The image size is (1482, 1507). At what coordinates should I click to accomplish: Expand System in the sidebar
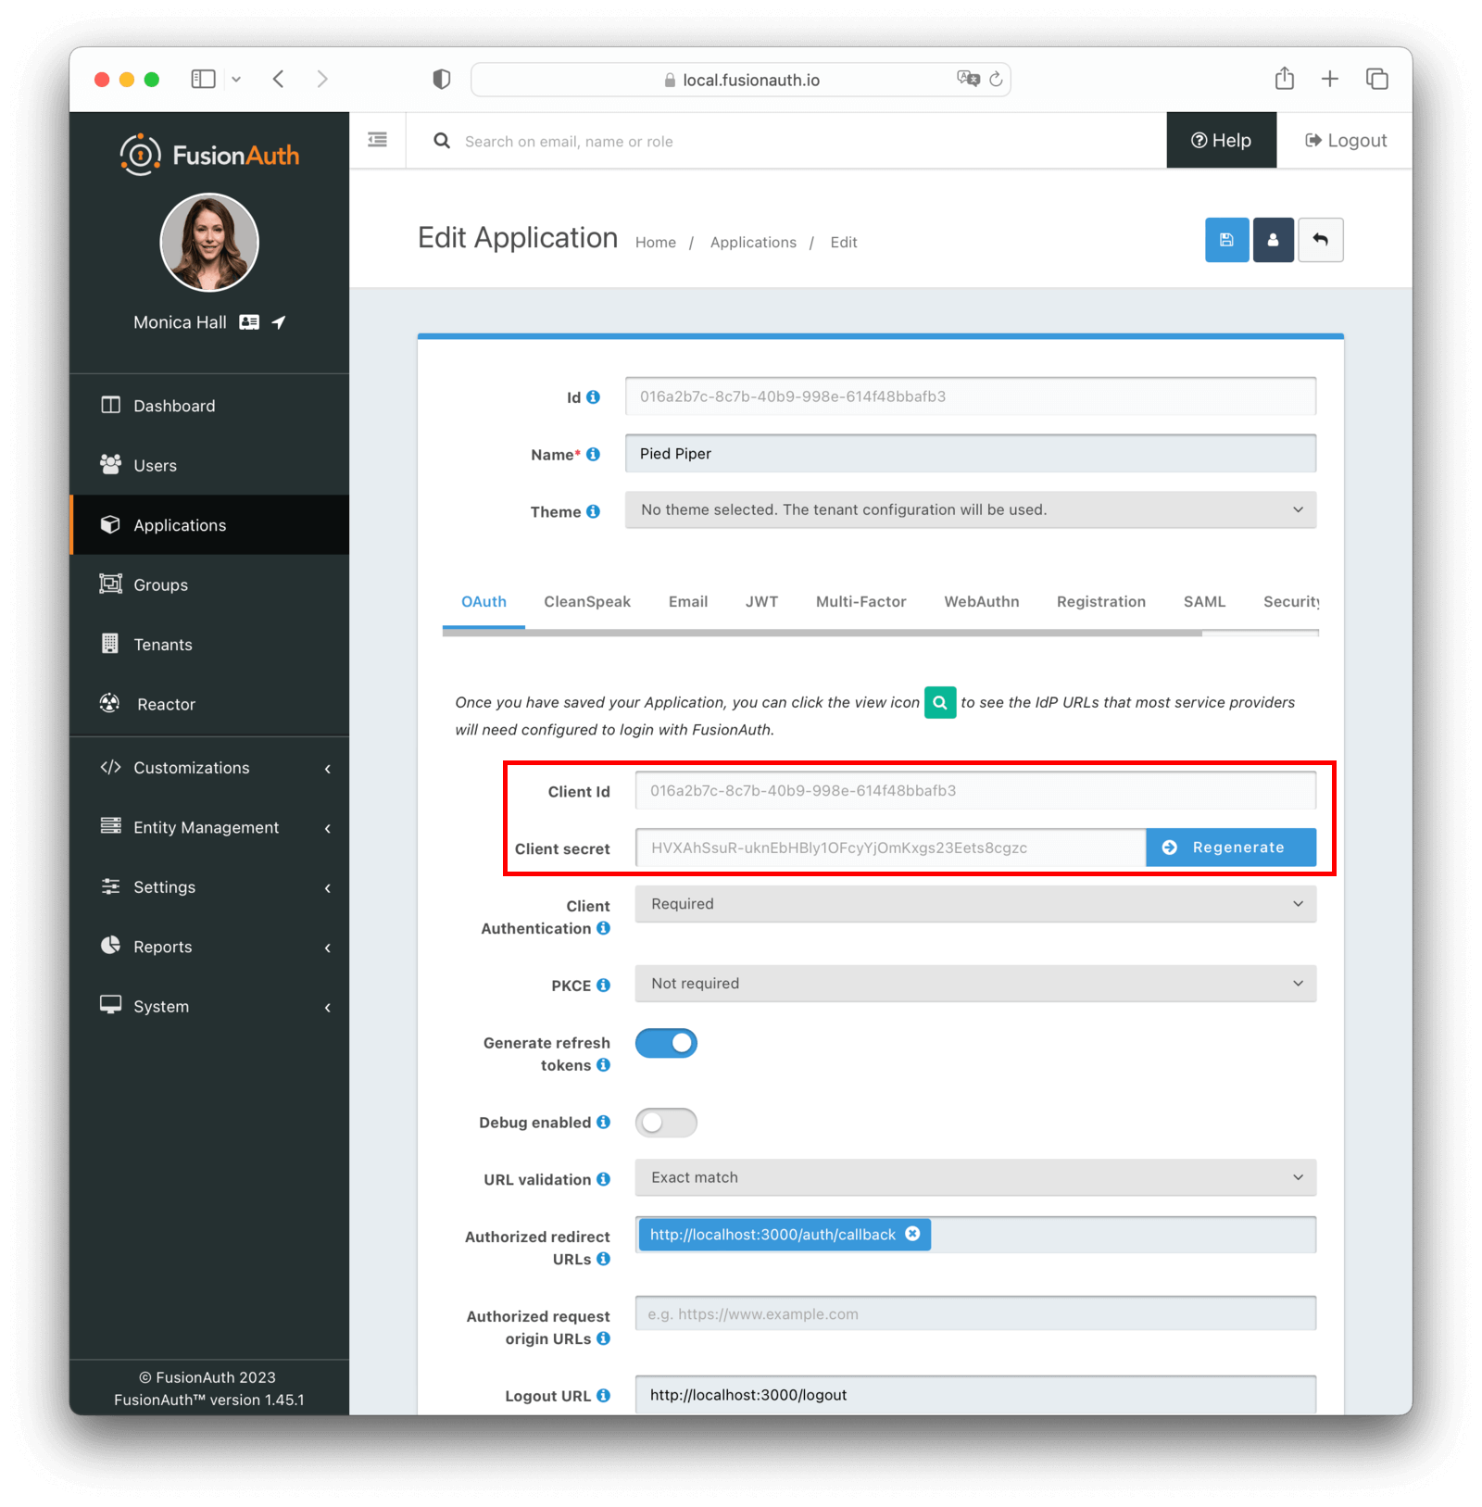[209, 1007]
